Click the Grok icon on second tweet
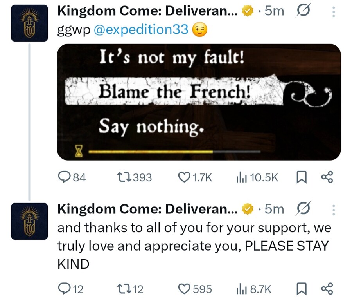Image resolution: width=352 pixels, height=300 pixels. (x=303, y=210)
